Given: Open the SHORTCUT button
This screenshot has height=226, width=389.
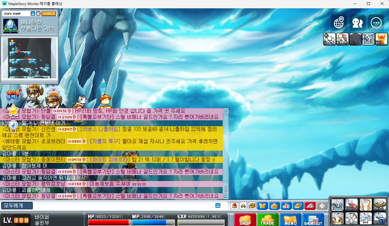Looking at the screenshot, I should tap(313, 219).
